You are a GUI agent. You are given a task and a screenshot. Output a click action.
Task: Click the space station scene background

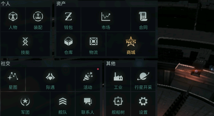186,58
